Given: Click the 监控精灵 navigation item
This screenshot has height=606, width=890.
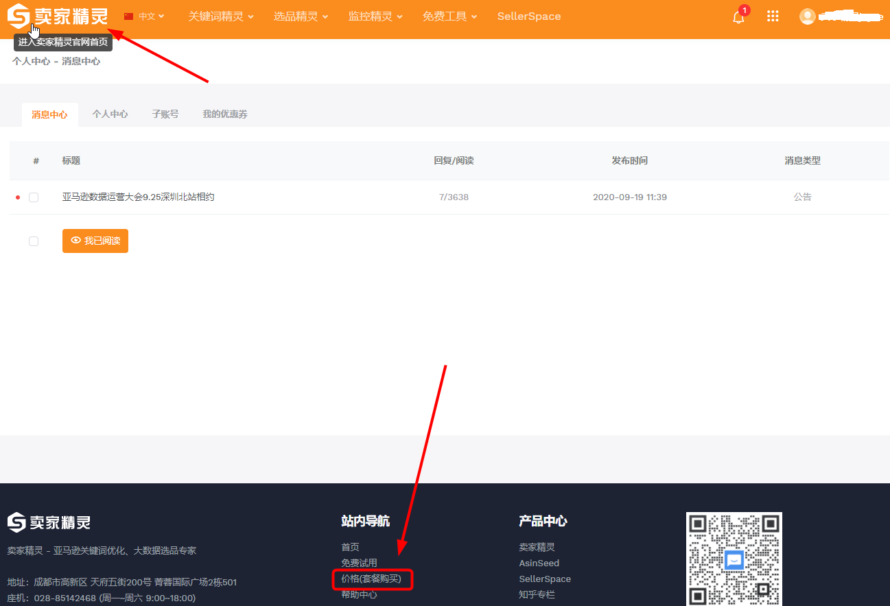Looking at the screenshot, I should click(x=371, y=16).
